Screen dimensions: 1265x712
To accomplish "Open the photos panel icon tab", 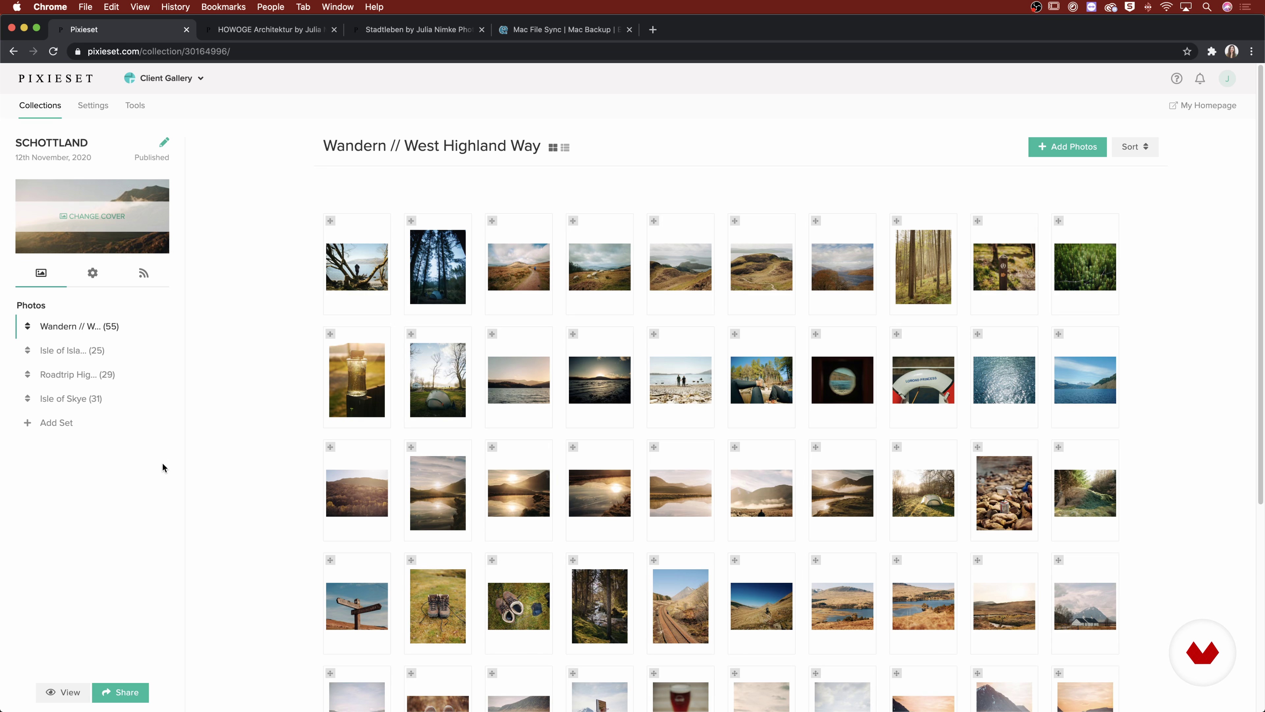I will tap(41, 273).
